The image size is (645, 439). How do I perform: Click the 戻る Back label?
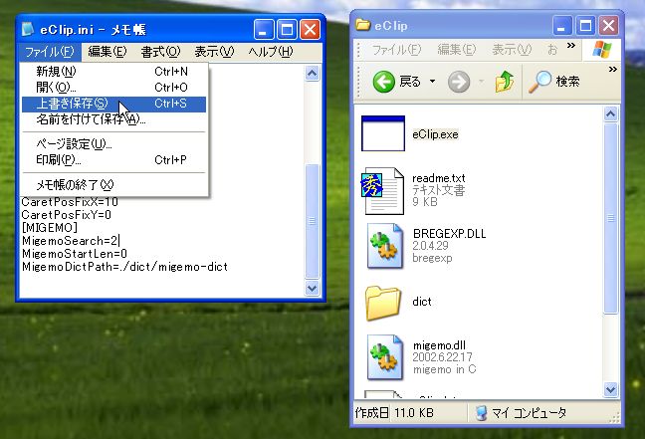[410, 82]
